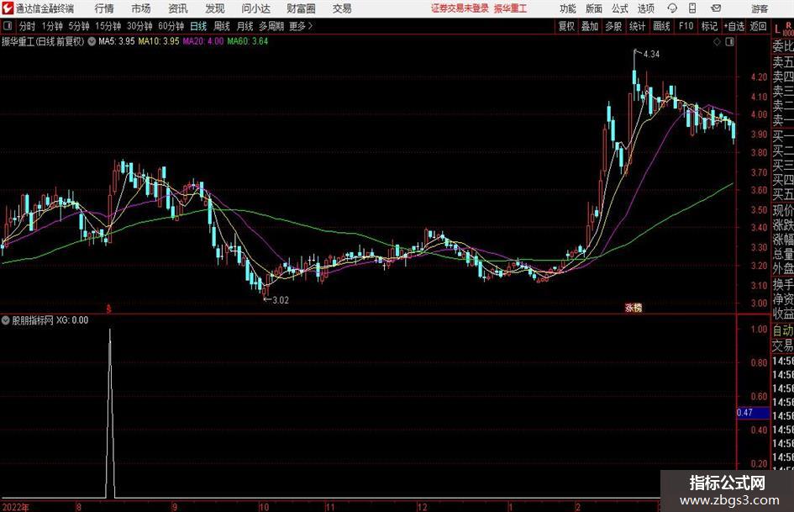Switch to 30分钟 chart period
This screenshot has height=512, width=794.
tap(139, 26)
